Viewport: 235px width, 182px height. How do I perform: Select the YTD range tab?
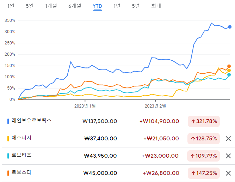tap(97, 6)
